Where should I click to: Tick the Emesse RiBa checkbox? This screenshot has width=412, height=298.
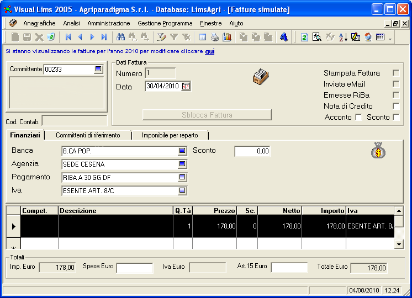[x=396, y=95]
